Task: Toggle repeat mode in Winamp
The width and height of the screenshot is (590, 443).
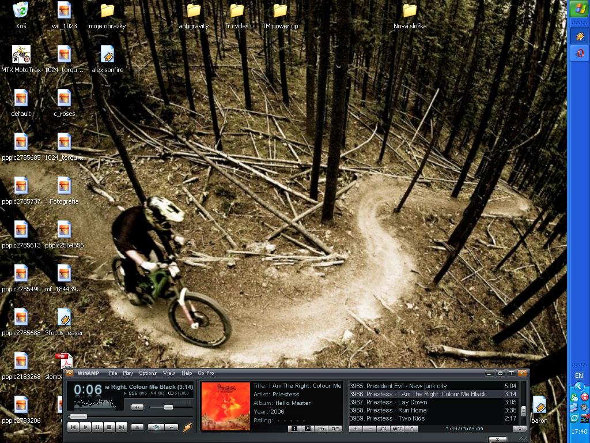Action: [171, 427]
